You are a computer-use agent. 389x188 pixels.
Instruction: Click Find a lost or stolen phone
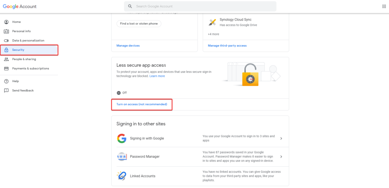[x=139, y=24]
